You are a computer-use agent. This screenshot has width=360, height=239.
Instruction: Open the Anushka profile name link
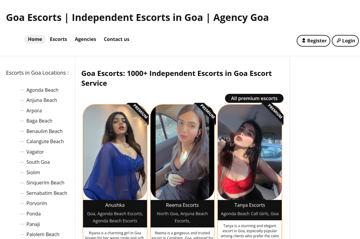pos(115,205)
